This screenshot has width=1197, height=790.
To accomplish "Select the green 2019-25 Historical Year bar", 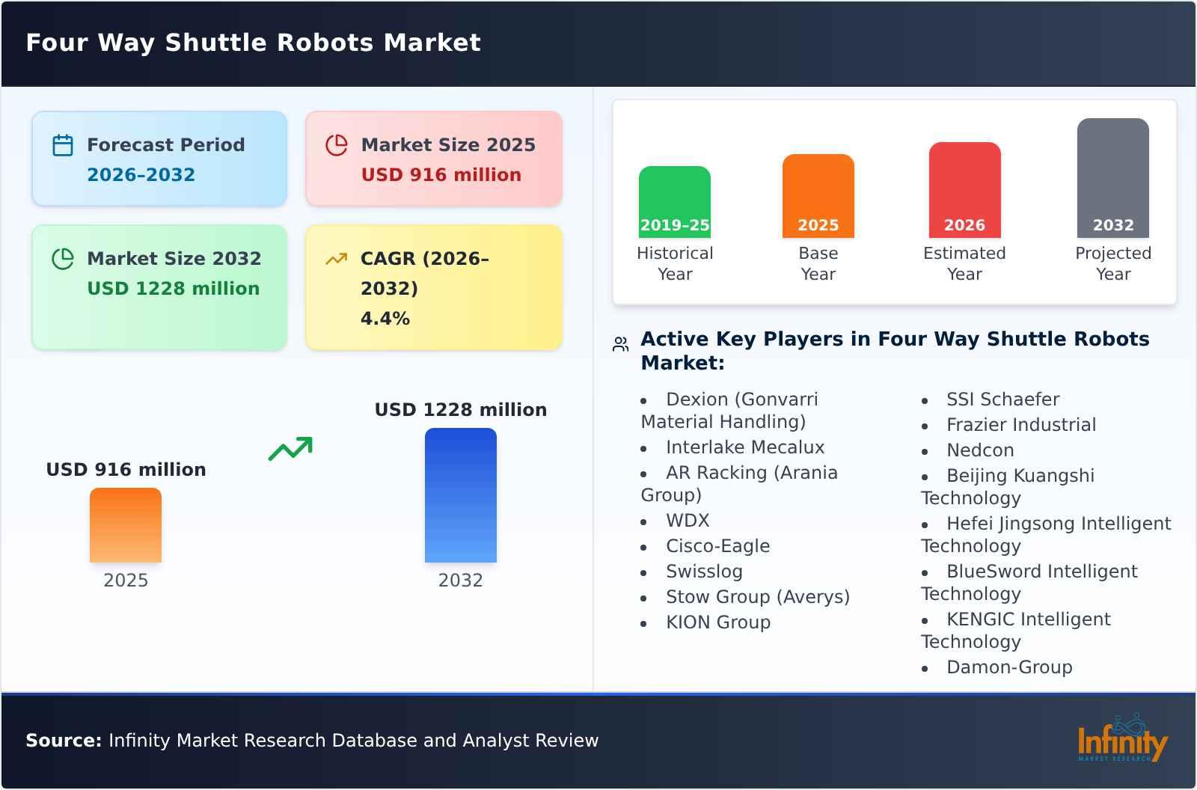I will point(675,202).
